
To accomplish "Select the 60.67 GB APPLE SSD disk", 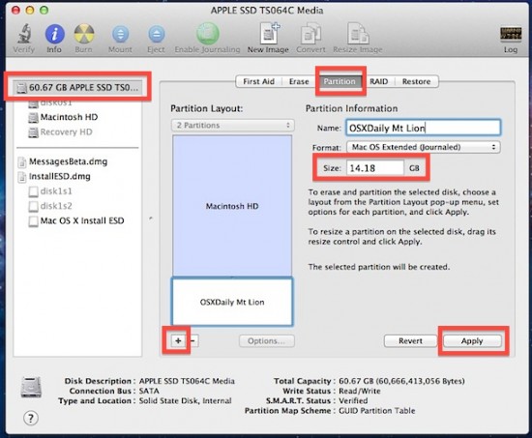I will (x=77, y=88).
